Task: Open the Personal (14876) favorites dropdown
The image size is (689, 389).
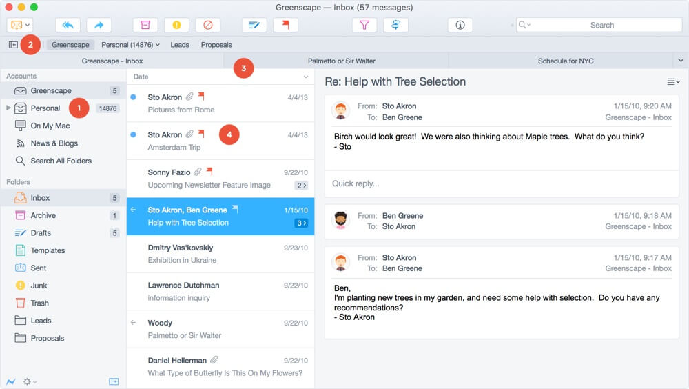Action: click(x=130, y=45)
